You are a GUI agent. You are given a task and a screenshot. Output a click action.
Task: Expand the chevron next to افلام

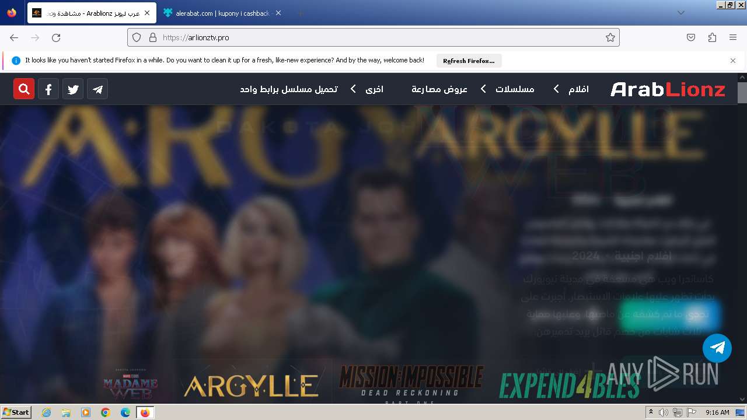pos(556,89)
